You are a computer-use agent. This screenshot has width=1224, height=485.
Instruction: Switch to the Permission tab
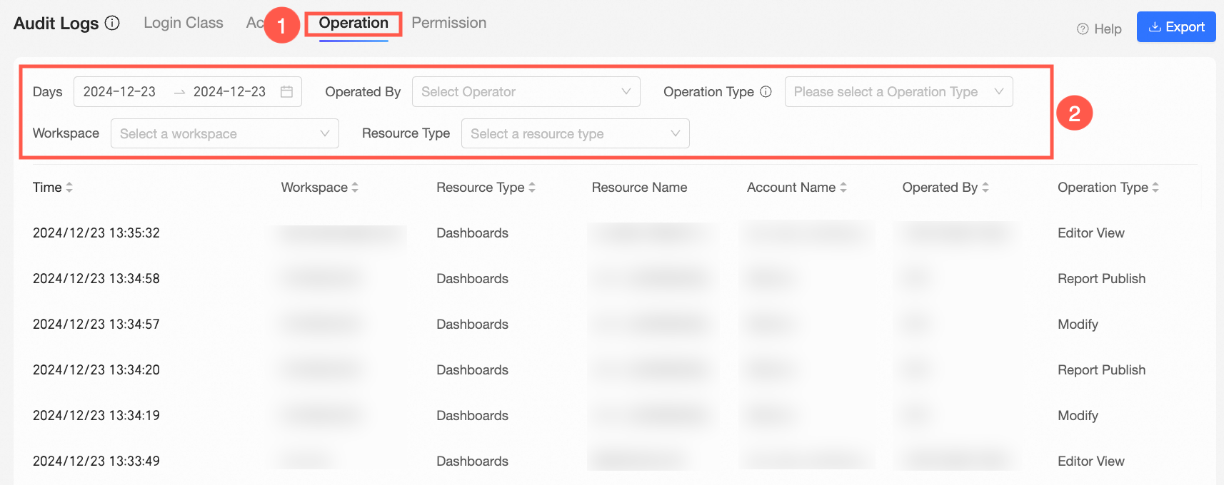coord(449,23)
